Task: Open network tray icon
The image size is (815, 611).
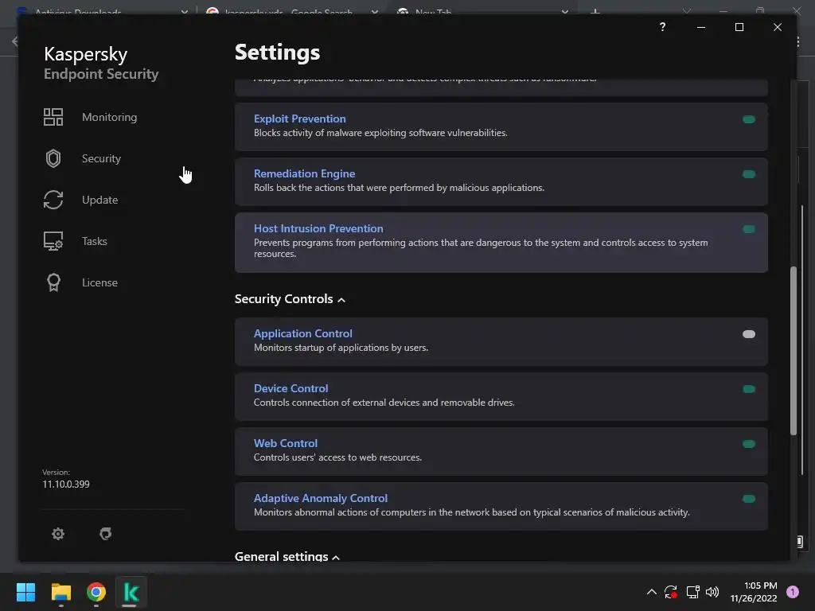Action: tap(692, 592)
